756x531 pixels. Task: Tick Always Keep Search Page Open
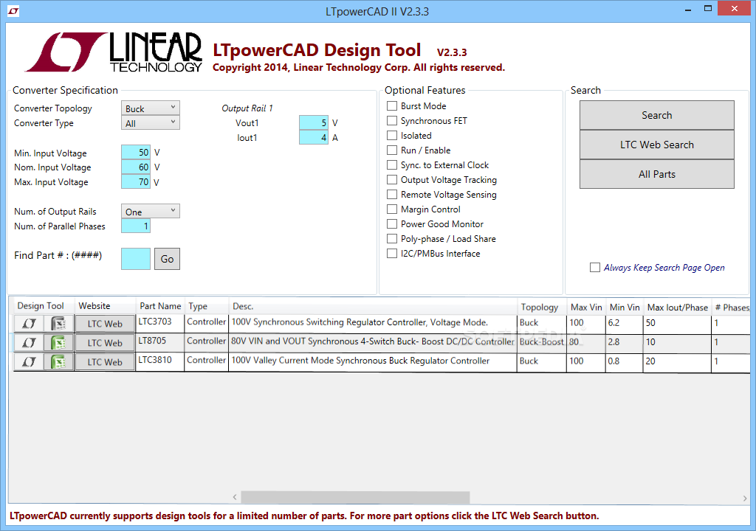pos(595,268)
